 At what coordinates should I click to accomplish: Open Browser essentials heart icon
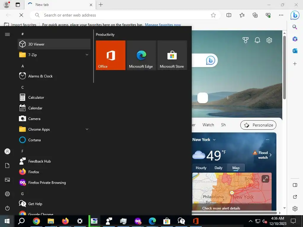268,15
